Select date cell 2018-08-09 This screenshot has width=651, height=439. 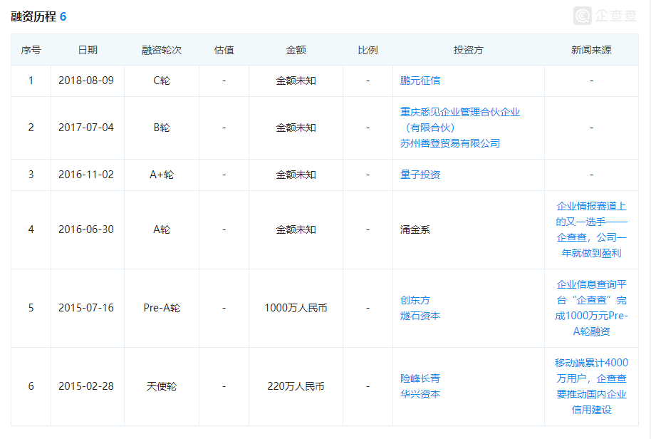86,81
